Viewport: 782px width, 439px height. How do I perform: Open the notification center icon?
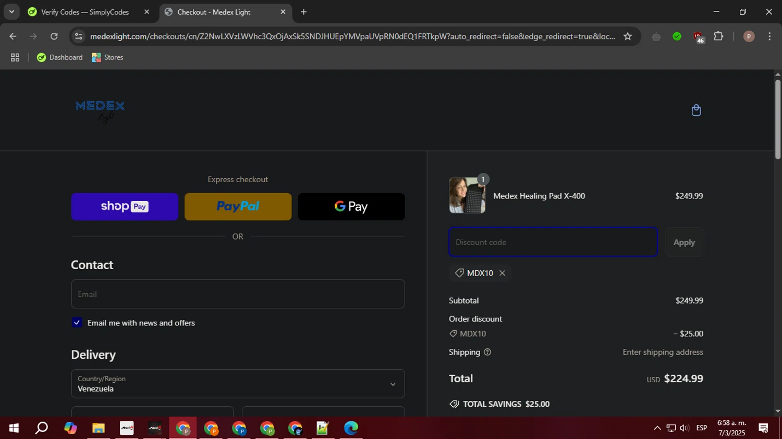764,428
